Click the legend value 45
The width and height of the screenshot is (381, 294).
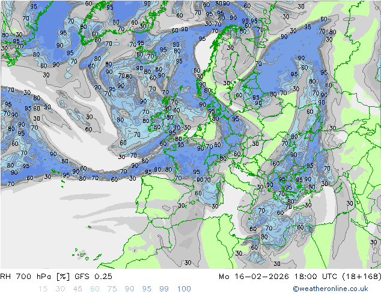(x=78, y=289)
